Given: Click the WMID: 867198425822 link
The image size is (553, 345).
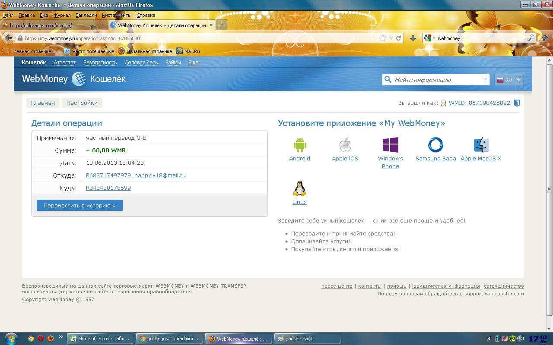Looking at the screenshot, I should pos(480,103).
